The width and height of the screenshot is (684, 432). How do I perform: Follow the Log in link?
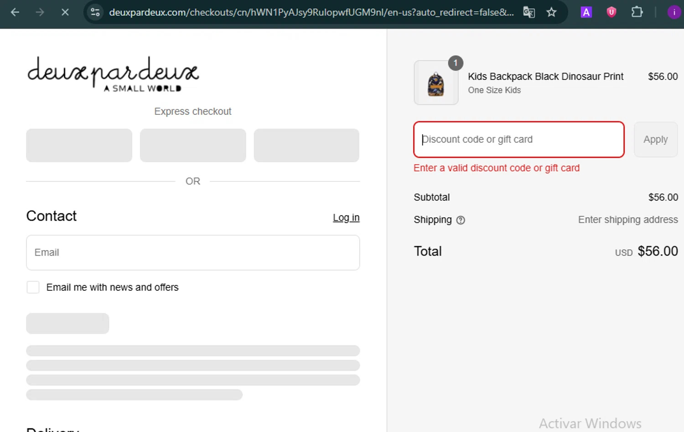tap(346, 217)
